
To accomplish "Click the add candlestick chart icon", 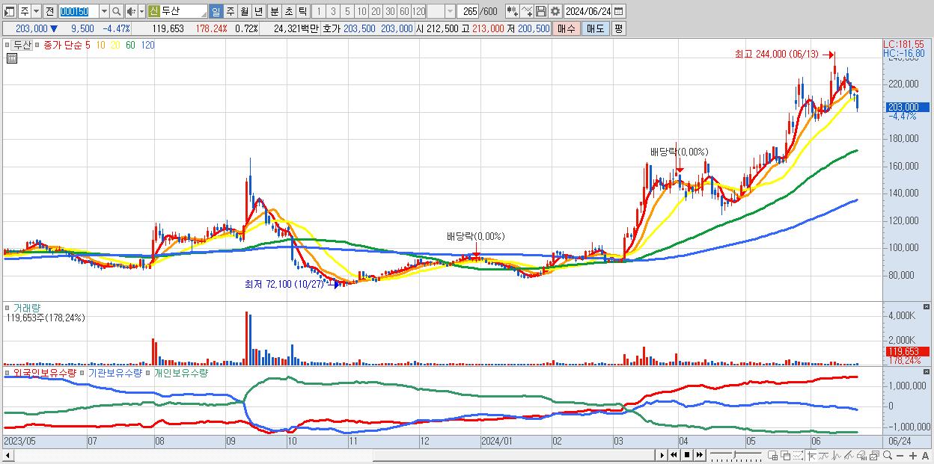I will point(512,11).
